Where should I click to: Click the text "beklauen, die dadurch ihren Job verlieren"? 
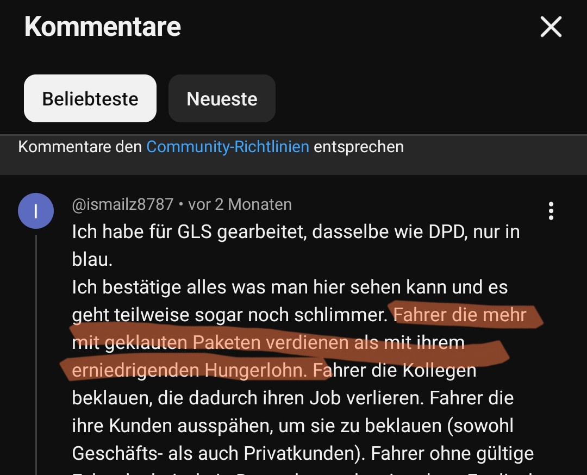pos(247,398)
